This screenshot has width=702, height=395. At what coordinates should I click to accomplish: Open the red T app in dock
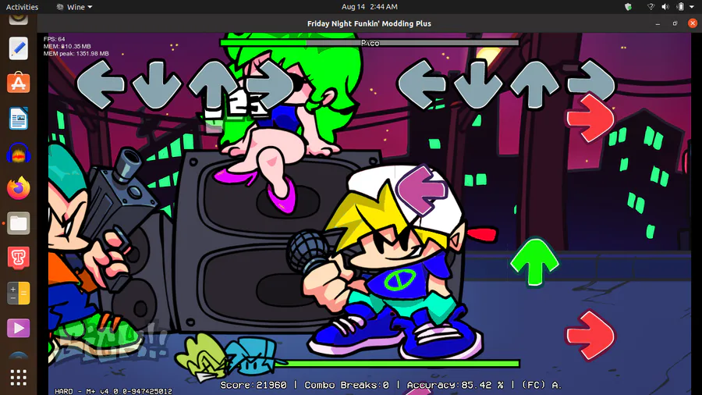(x=19, y=258)
